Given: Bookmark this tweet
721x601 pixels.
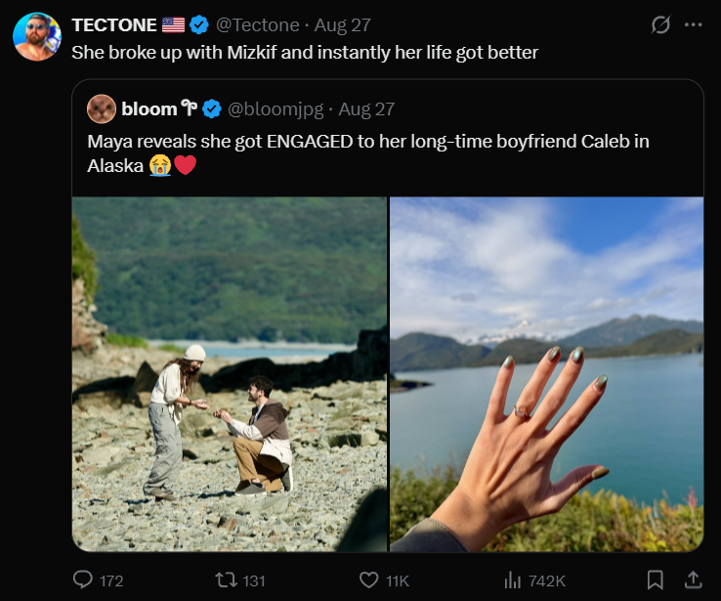Looking at the screenshot, I should [x=656, y=580].
